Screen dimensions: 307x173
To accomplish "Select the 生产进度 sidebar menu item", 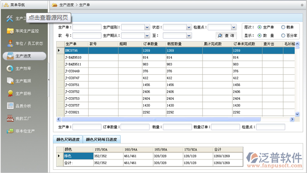I will pyautogui.click(x=24, y=56).
